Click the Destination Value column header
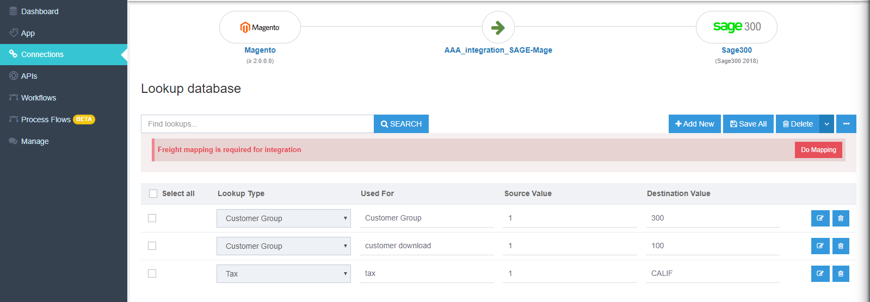Viewport: 870px width, 302px height. [x=678, y=193]
